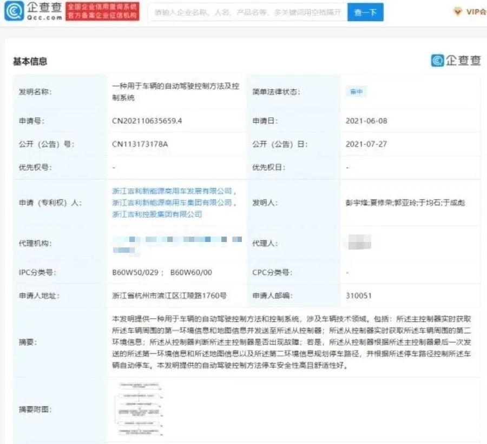The height and width of the screenshot is (444, 487).
Task: Open 浙江吉利控股集团有限公司 applicant link
Action: [157, 214]
